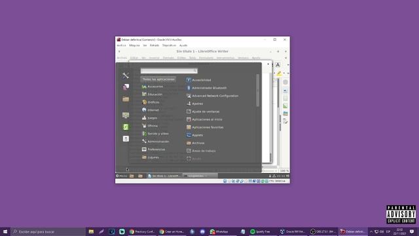Click the purple chat favorite icon in menu sidebar

(x=126, y=87)
